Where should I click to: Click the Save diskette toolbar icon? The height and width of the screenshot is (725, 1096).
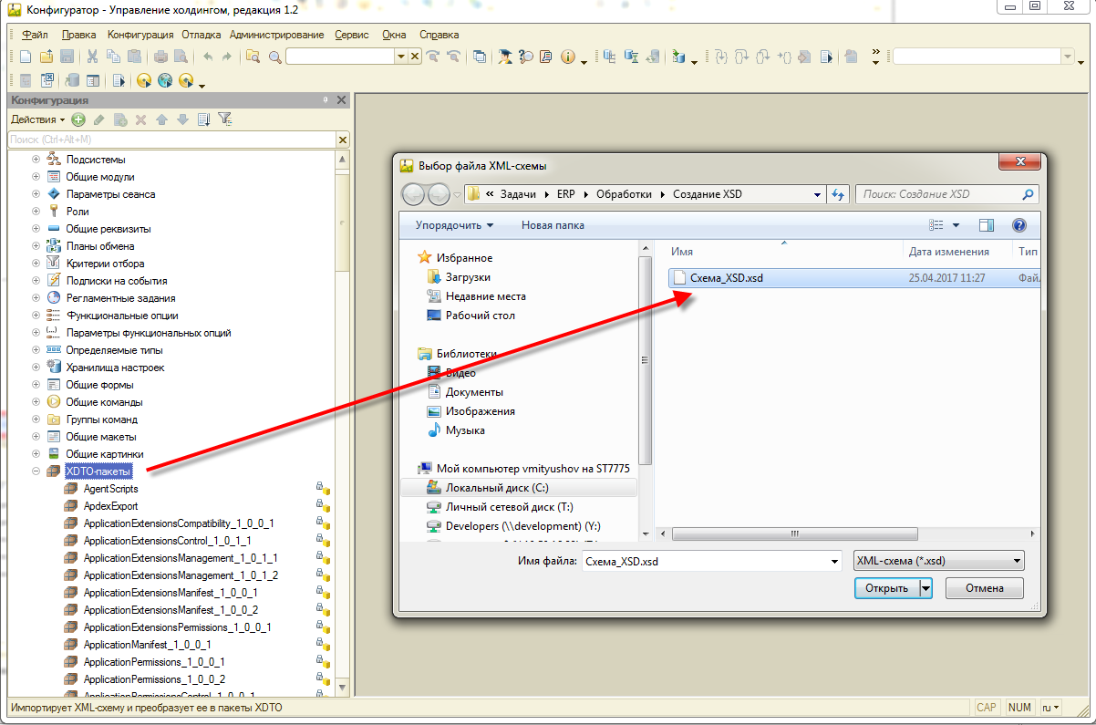67,57
